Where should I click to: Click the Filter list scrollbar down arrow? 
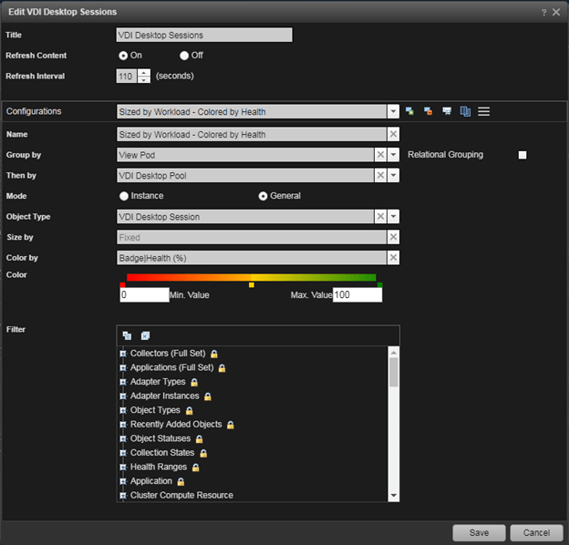pyautogui.click(x=394, y=496)
